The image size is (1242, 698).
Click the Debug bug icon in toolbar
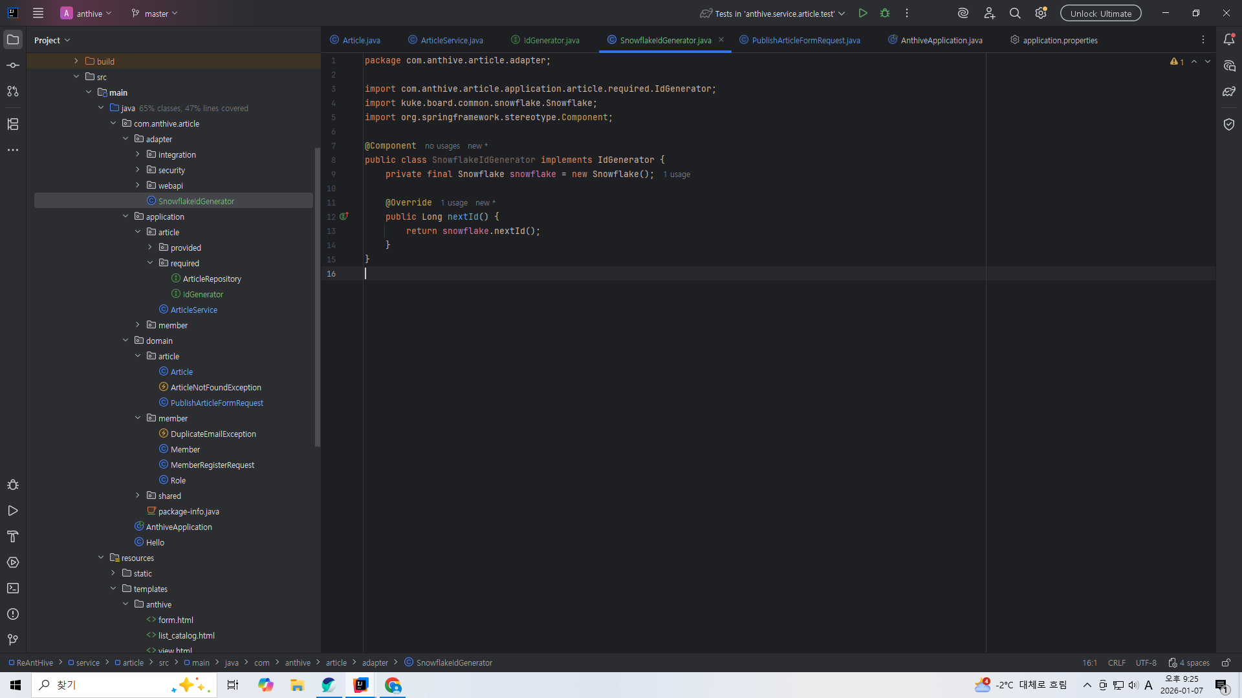tap(885, 14)
